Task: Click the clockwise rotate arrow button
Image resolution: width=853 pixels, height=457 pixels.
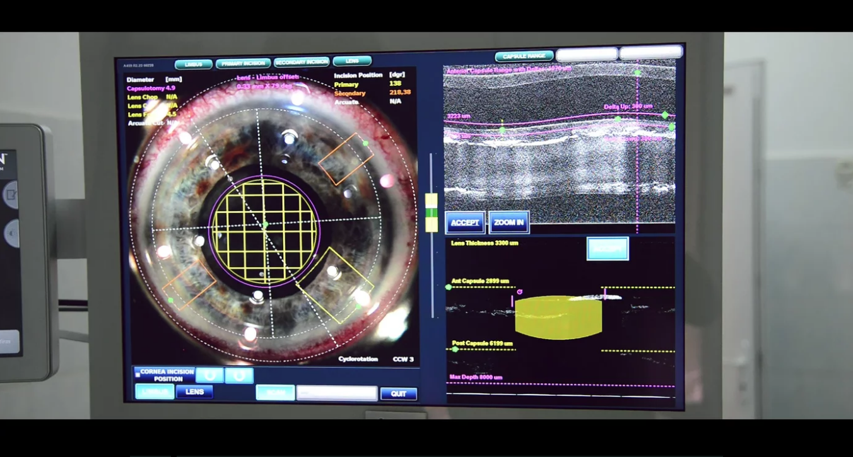Action: point(239,376)
